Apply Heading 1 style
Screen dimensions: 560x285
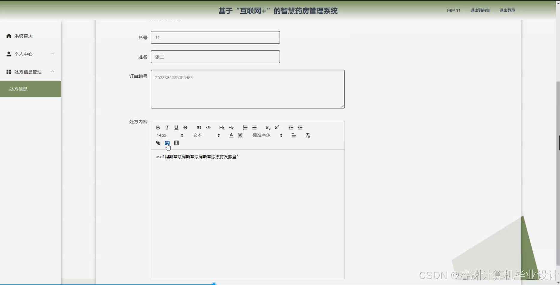[x=222, y=127]
